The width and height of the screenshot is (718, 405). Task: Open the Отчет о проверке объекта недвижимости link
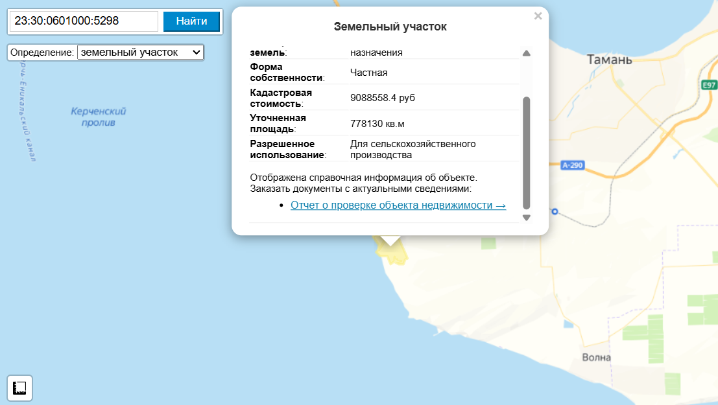[x=398, y=205]
